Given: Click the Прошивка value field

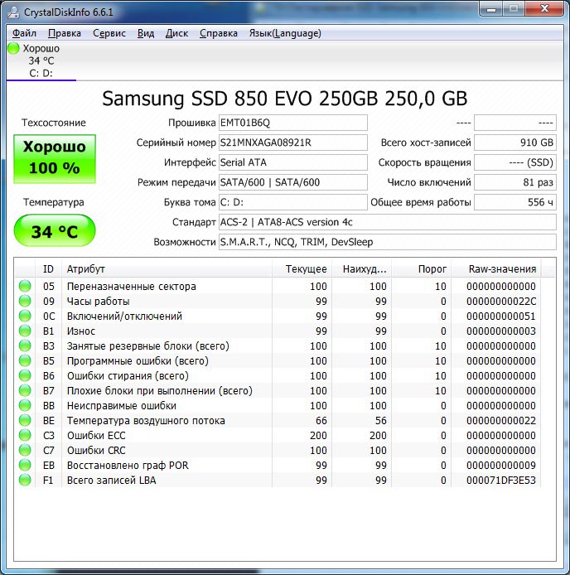Looking at the screenshot, I should pos(292,123).
